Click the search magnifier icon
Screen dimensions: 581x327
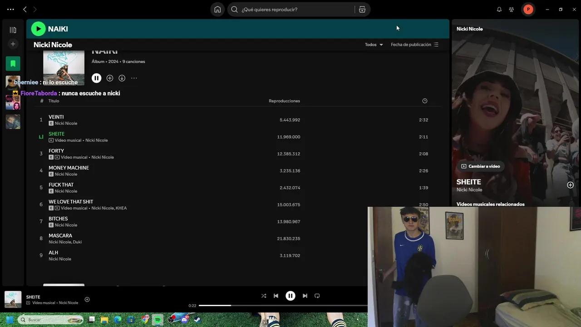[x=234, y=10]
